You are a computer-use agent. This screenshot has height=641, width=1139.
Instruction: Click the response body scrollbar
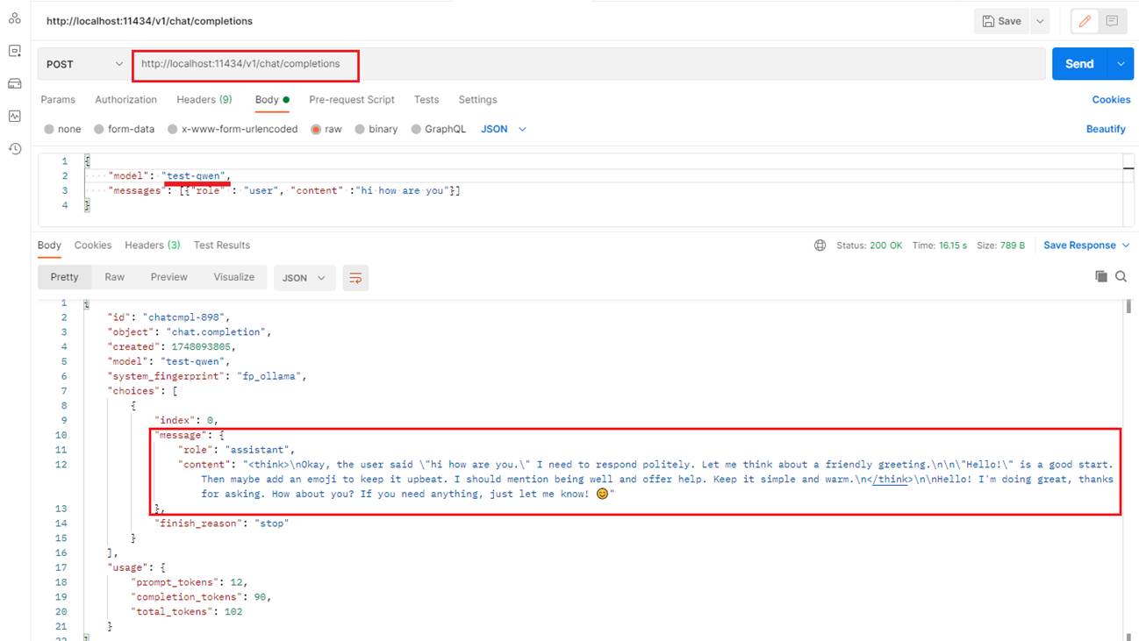click(x=1128, y=306)
